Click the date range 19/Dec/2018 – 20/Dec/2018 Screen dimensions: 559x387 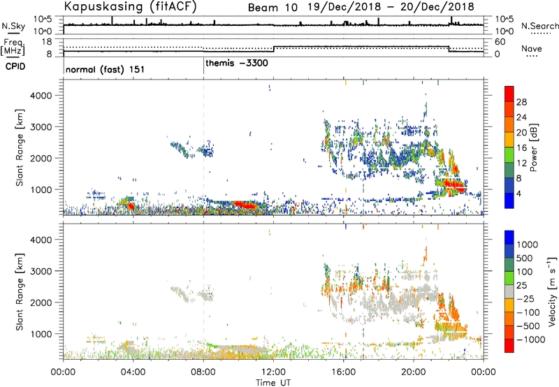point(391,7)
